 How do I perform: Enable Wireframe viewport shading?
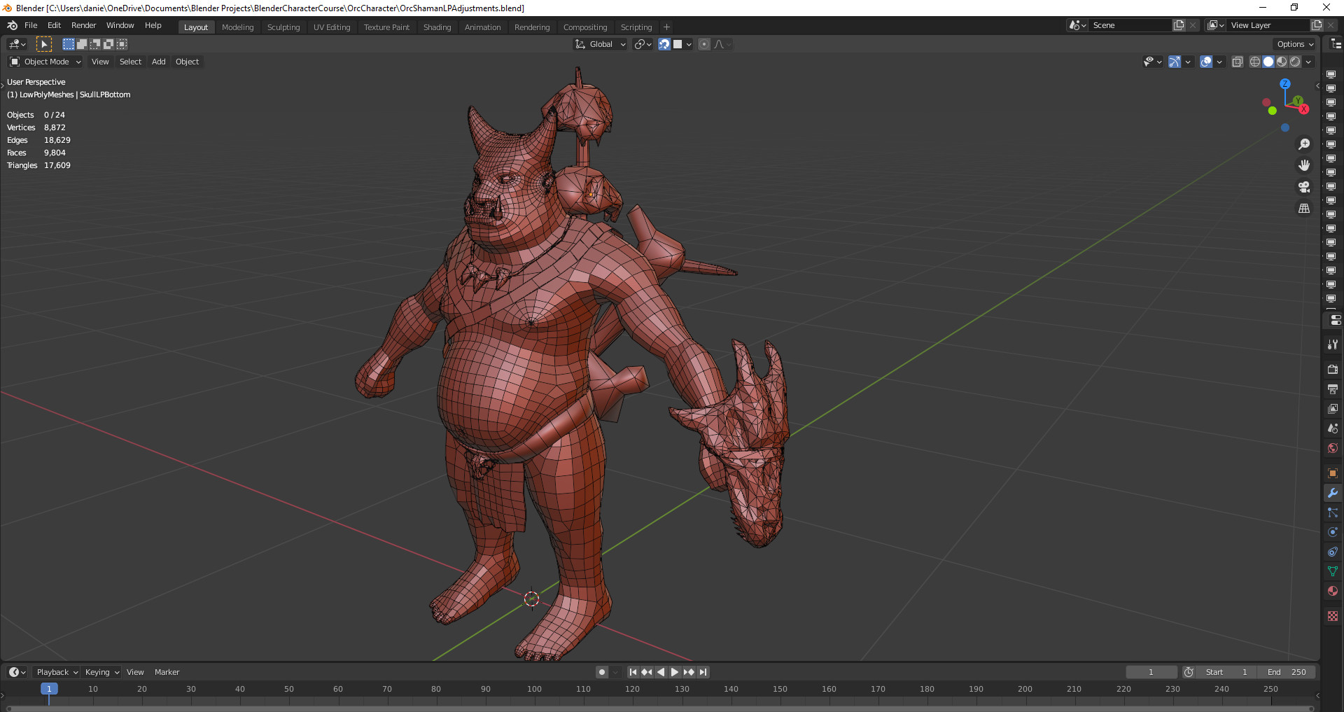pyautogui.click(x=1254, y=62)
